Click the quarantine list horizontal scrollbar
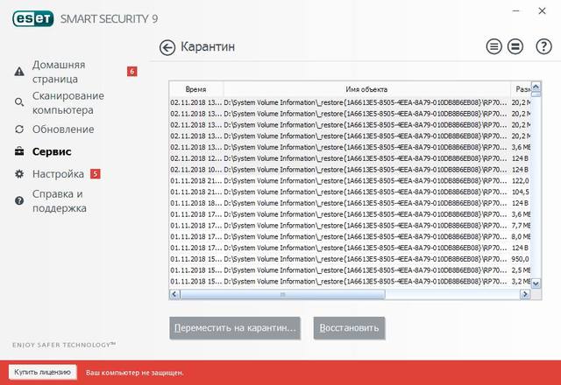The image size is (561, 385). click(x=280, y=295)
